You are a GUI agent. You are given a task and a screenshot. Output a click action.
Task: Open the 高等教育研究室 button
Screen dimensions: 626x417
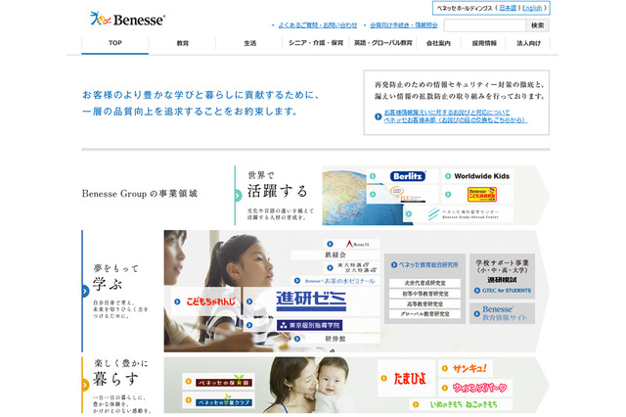coord(425,303)
